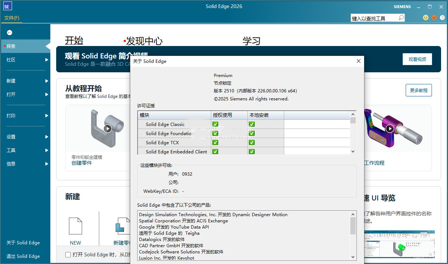
Task: Toggle Solid Edge TCX 本地安装 checkbox
Action: [x=252, y=142]
